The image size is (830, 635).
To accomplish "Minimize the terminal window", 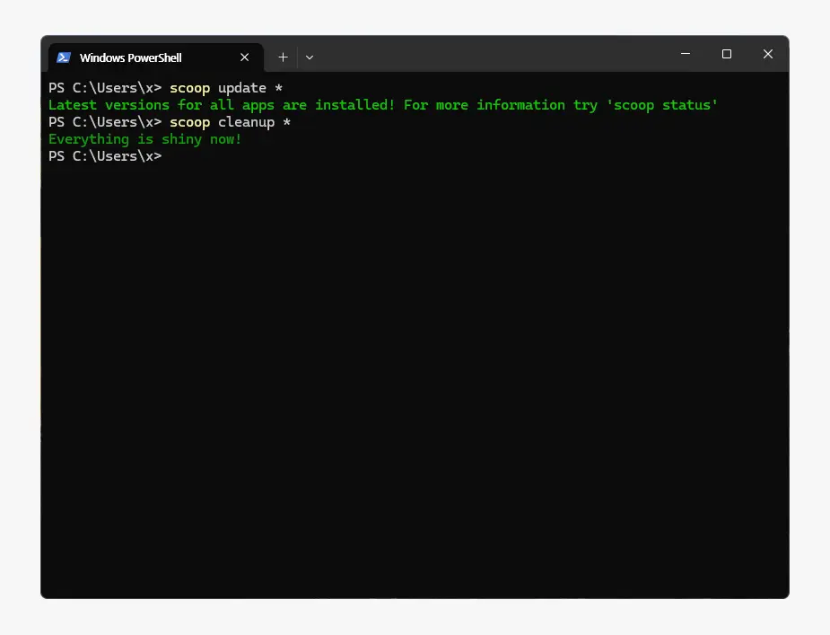I will 686,54.
